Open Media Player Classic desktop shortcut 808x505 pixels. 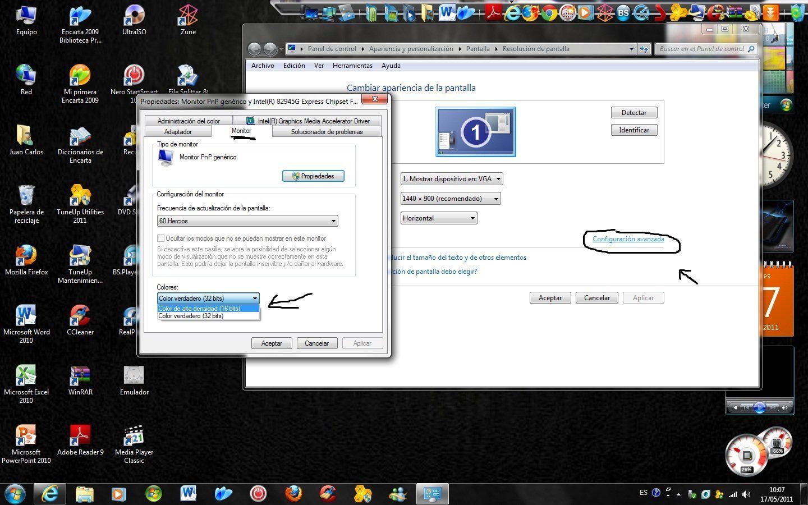click(134, 437)
